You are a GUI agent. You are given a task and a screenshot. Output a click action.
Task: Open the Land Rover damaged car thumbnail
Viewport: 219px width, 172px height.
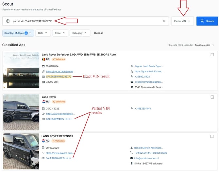pos(21,112)
